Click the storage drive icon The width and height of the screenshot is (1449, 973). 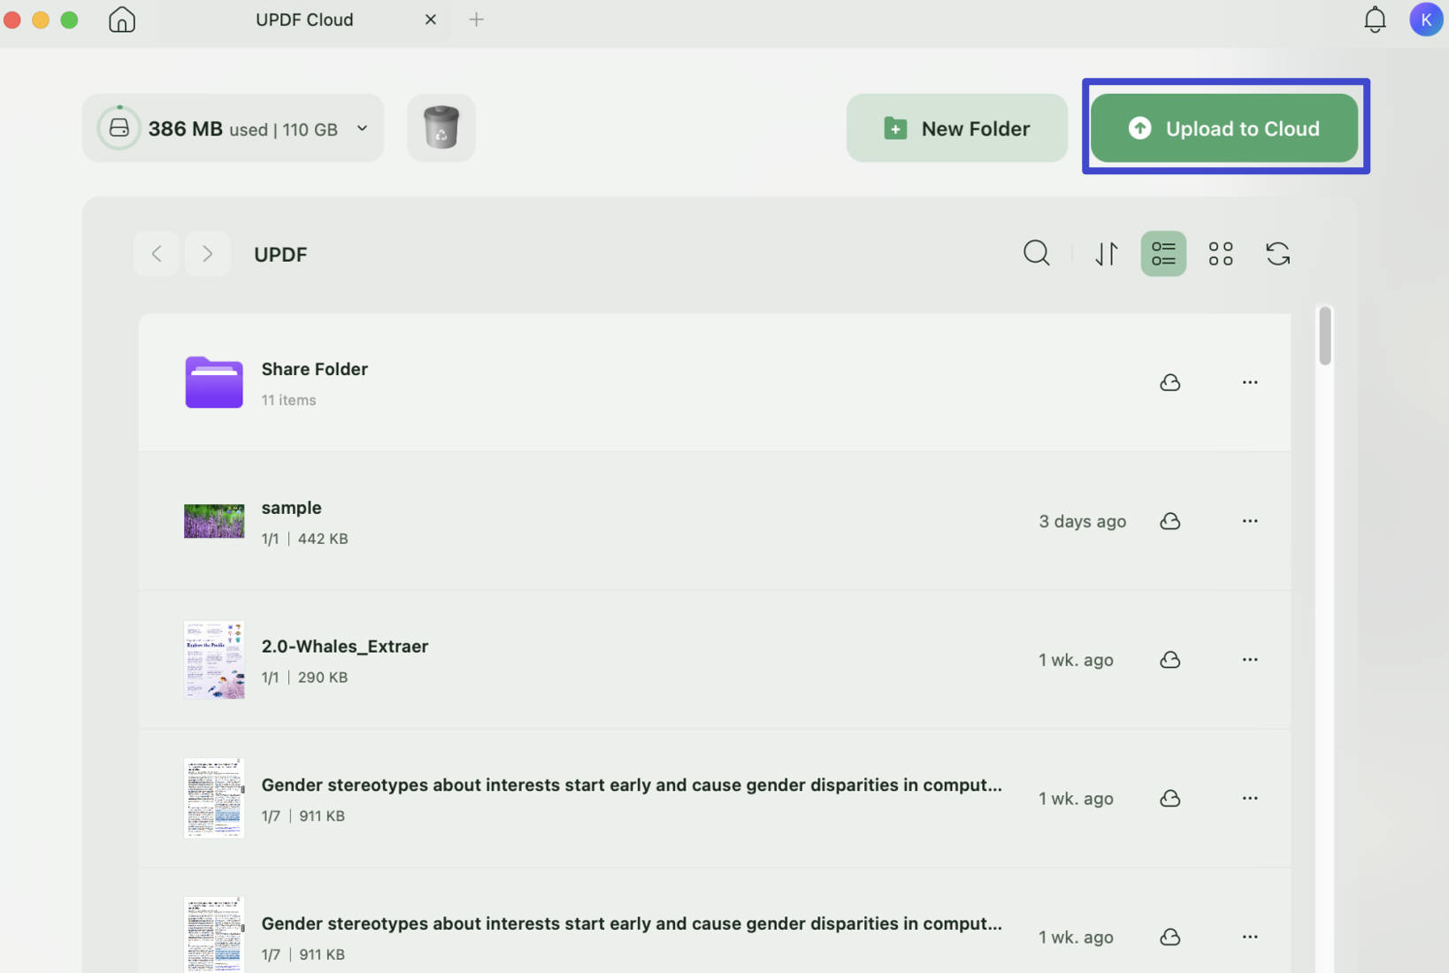[119, 128]
